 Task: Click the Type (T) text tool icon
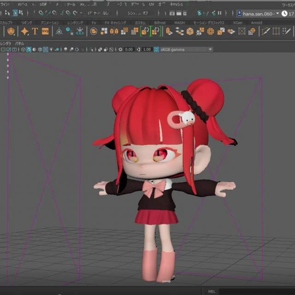coord(35,31)
